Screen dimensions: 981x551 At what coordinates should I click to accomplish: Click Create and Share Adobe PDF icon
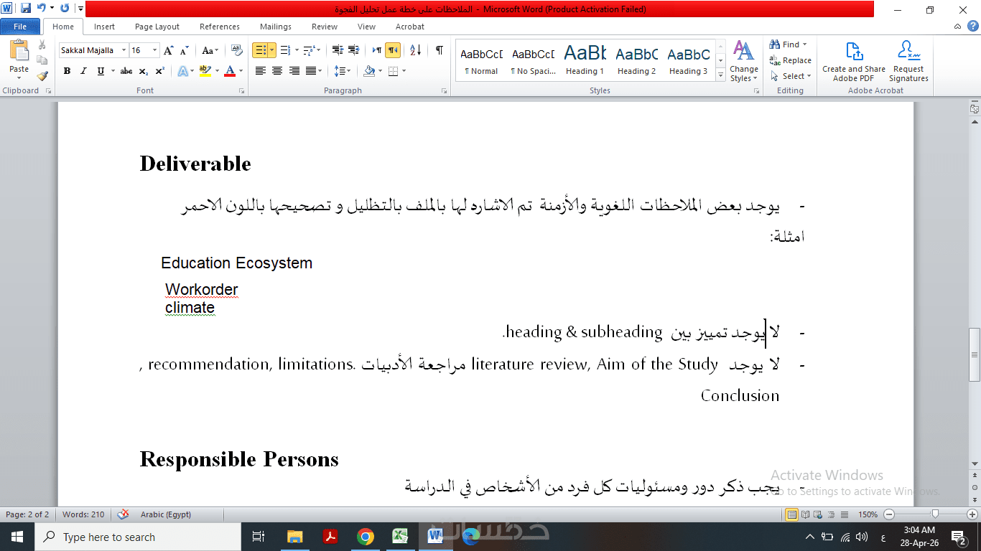click(x=854, y=61)
